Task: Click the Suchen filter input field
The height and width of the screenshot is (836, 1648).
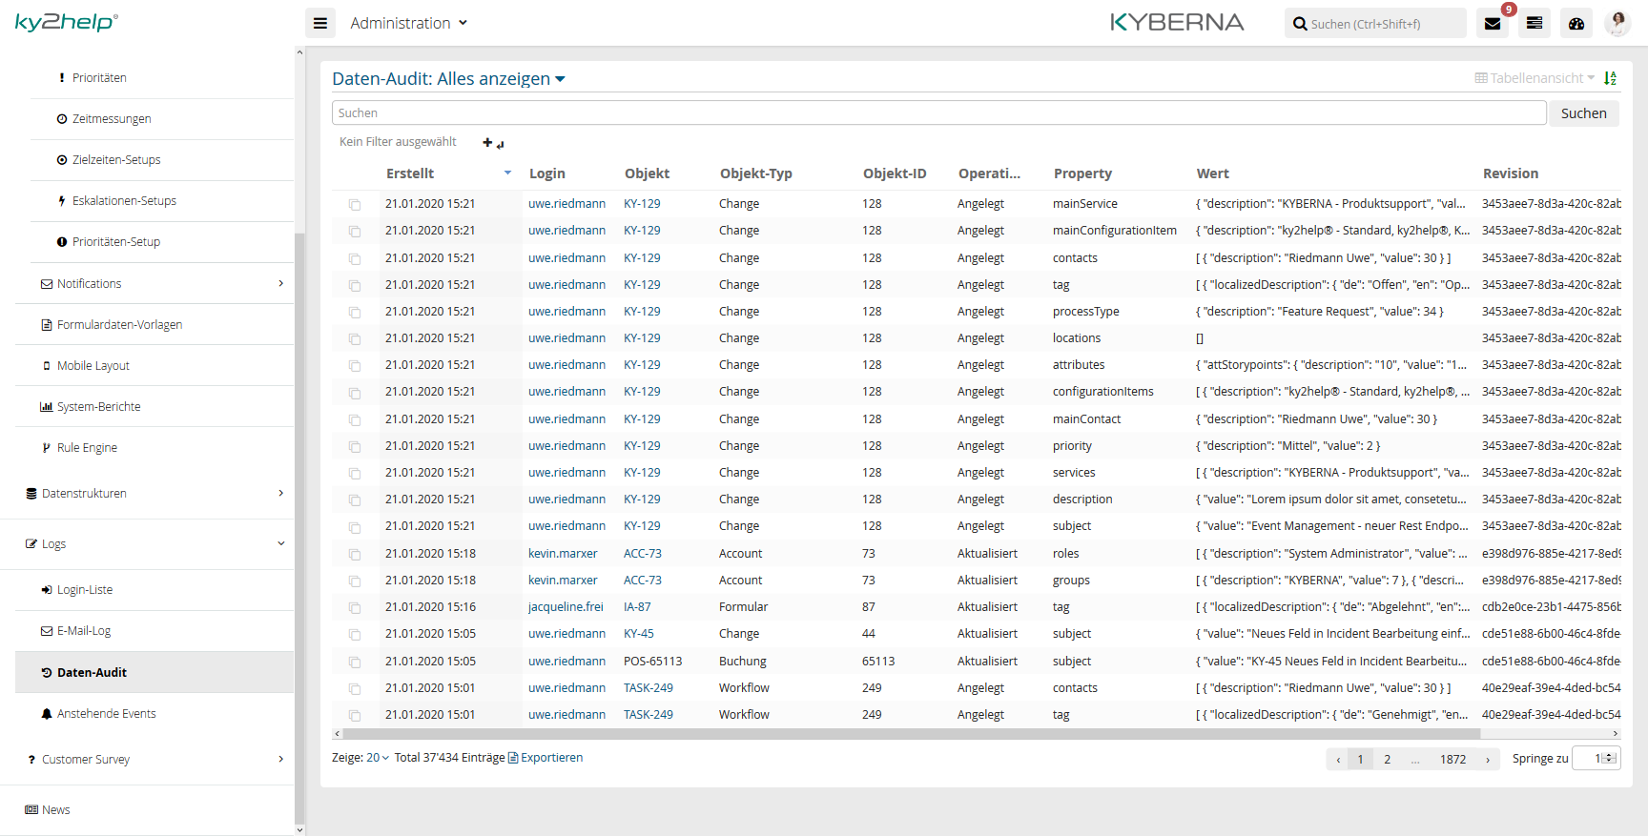Action: coord(938,113)
